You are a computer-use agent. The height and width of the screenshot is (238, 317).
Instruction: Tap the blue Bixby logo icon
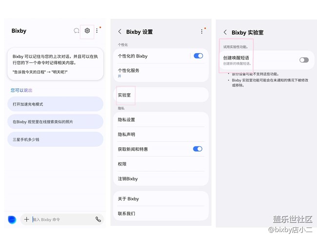(12, 219)
